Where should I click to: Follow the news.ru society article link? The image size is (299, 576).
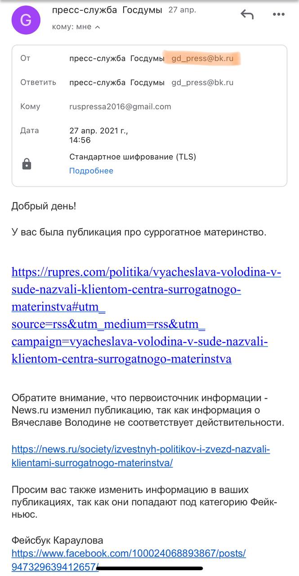click(141, 456)
